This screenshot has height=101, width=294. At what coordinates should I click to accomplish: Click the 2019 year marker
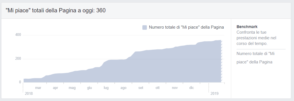click(x=214, y=93)
